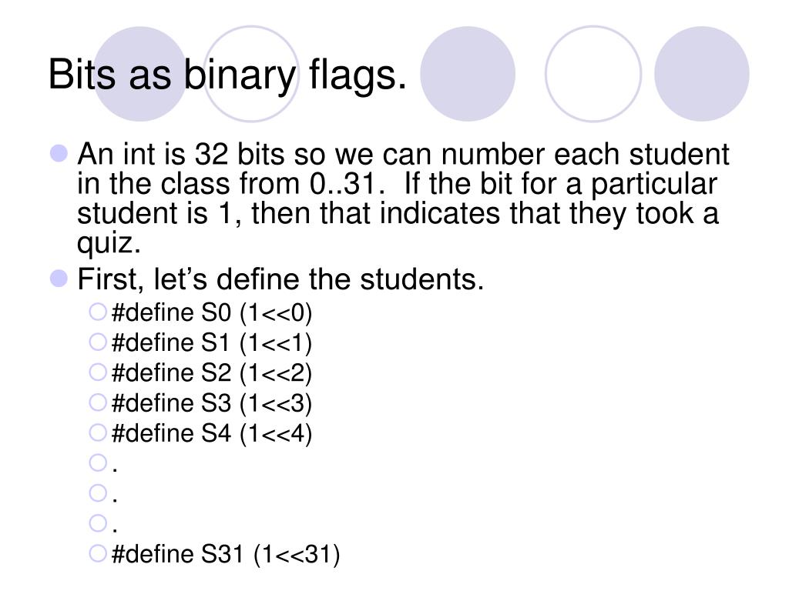Viewport: 789px width, 591px height.
Task: Select the line "#define S1 (1<<1)"
Action: 212,342
